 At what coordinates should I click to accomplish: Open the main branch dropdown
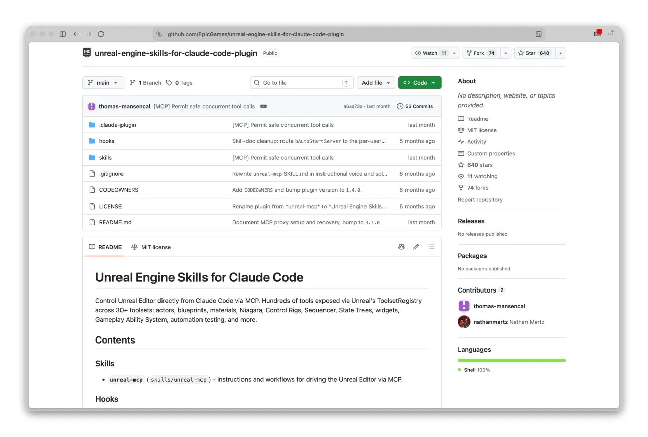[x=103, y=83]
